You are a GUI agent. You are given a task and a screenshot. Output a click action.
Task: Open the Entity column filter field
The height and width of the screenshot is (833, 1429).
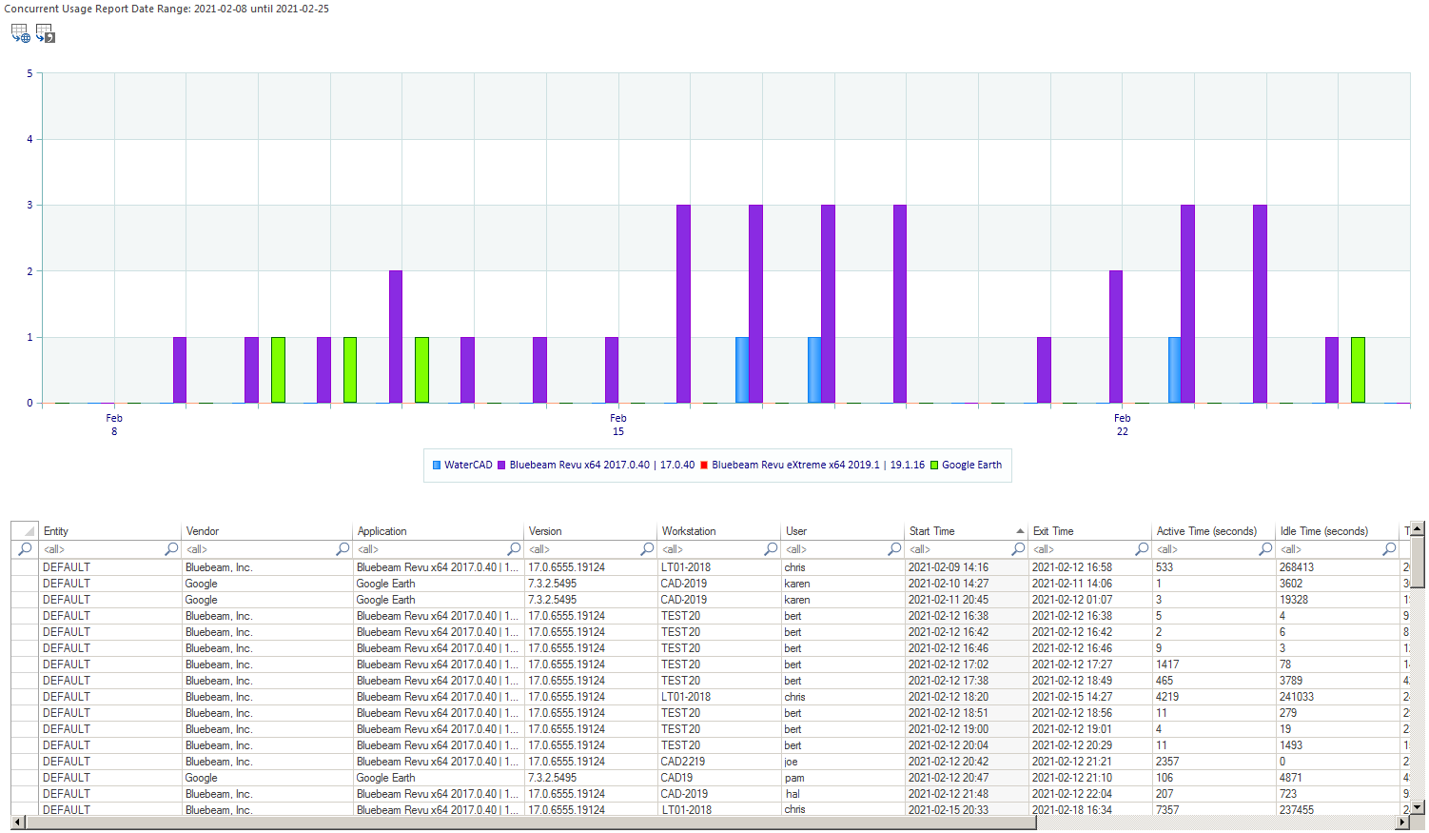point(100,549)
